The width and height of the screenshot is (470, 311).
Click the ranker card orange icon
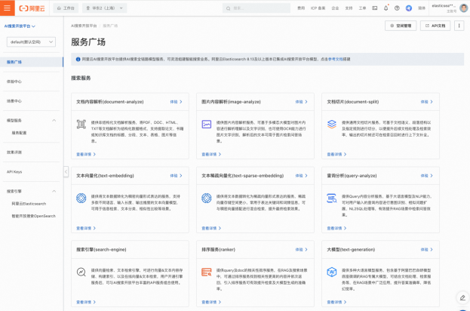click(207, 272)
